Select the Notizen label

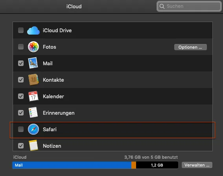pyautogui.click(x=52, y=146)
